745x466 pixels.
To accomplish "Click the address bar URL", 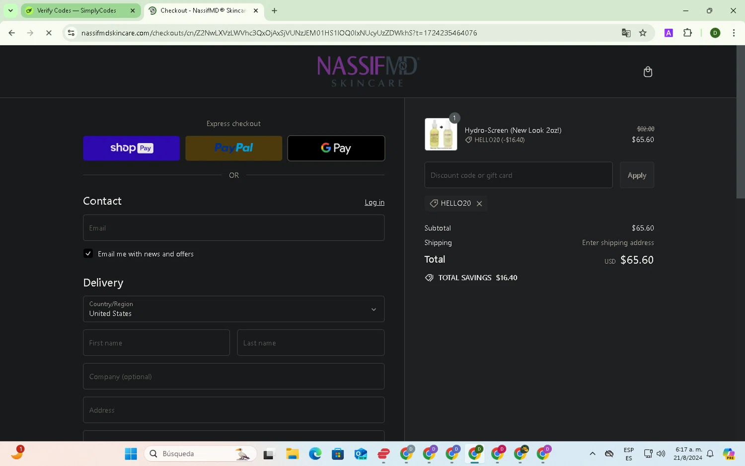I will [x=279, y=33].
